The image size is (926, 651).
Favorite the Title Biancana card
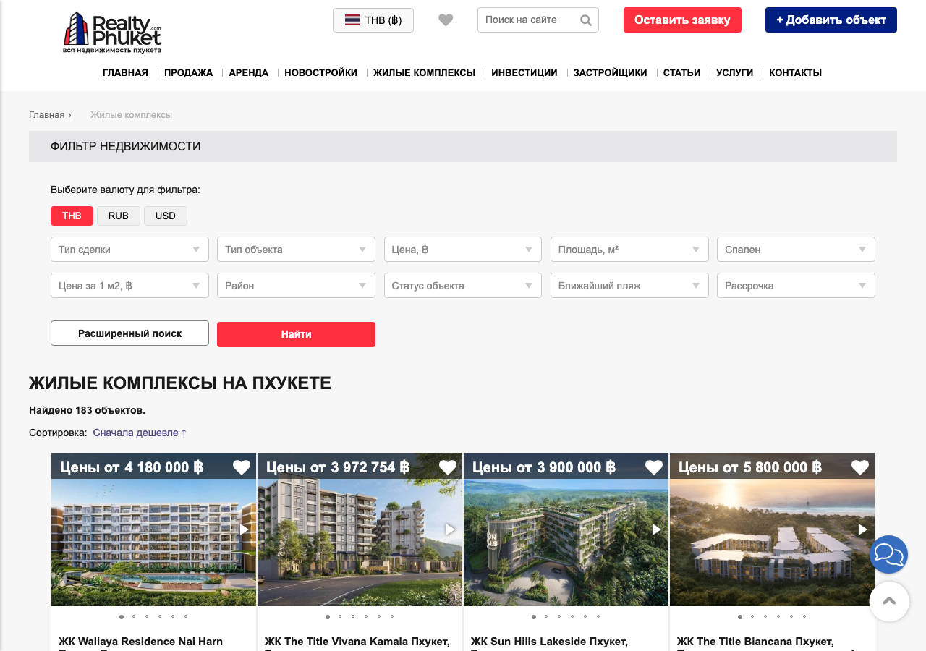(x=860, y=467)
